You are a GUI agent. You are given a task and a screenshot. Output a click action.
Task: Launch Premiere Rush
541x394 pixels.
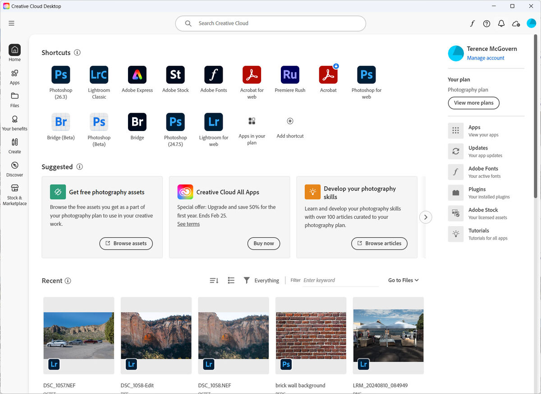(289, 74)
